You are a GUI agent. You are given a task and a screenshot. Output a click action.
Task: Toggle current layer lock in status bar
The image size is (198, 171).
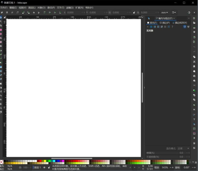(x=49, y=168)
